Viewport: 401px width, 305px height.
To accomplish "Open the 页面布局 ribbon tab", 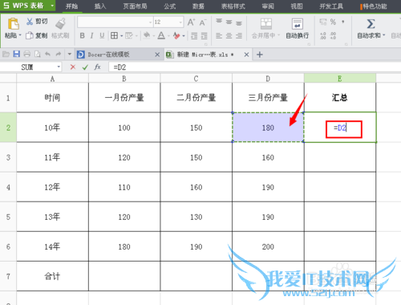I will [x=135, y=6].
